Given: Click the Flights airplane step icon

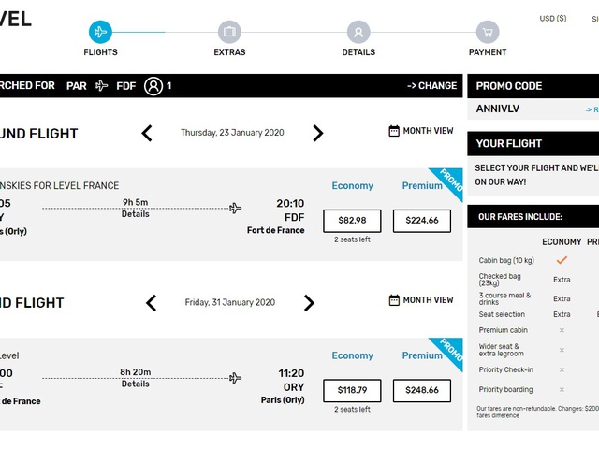Looking at the screenshot, I should pos(100,32).
